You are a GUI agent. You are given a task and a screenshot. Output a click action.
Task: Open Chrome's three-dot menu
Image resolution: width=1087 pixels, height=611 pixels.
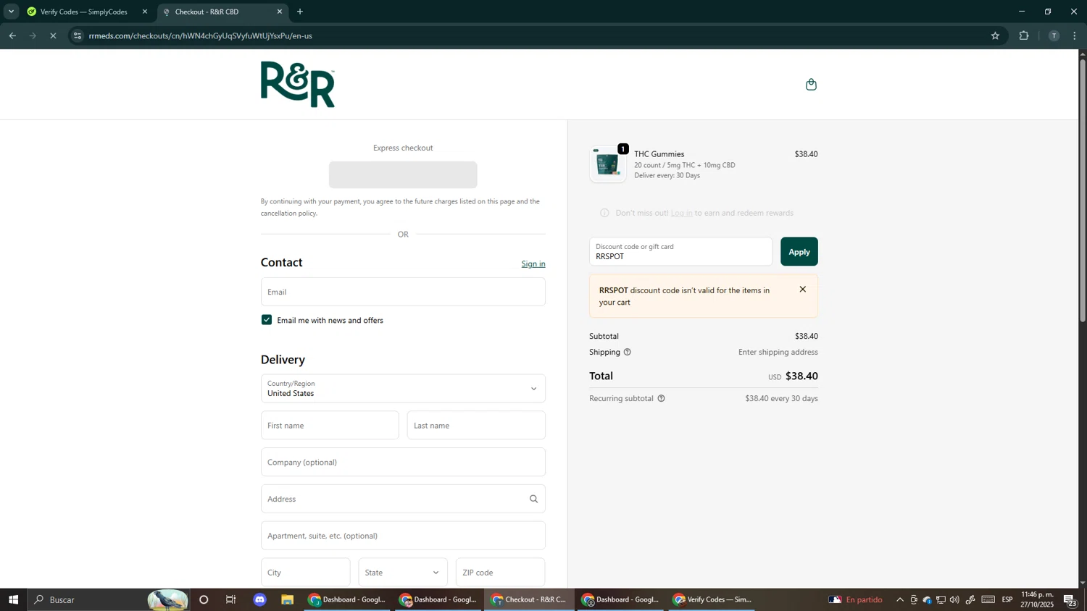click(x=1075, y=35)
